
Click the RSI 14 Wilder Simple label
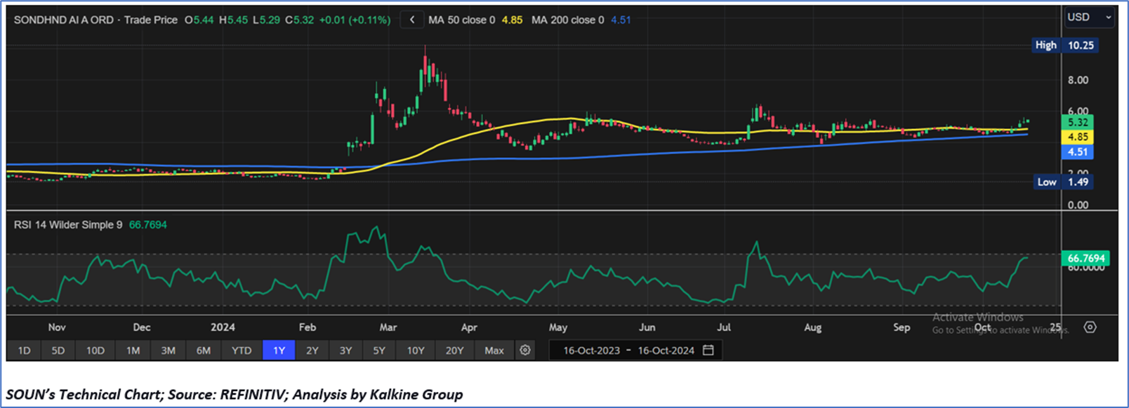pyautogui.click(x=68, y=224)
